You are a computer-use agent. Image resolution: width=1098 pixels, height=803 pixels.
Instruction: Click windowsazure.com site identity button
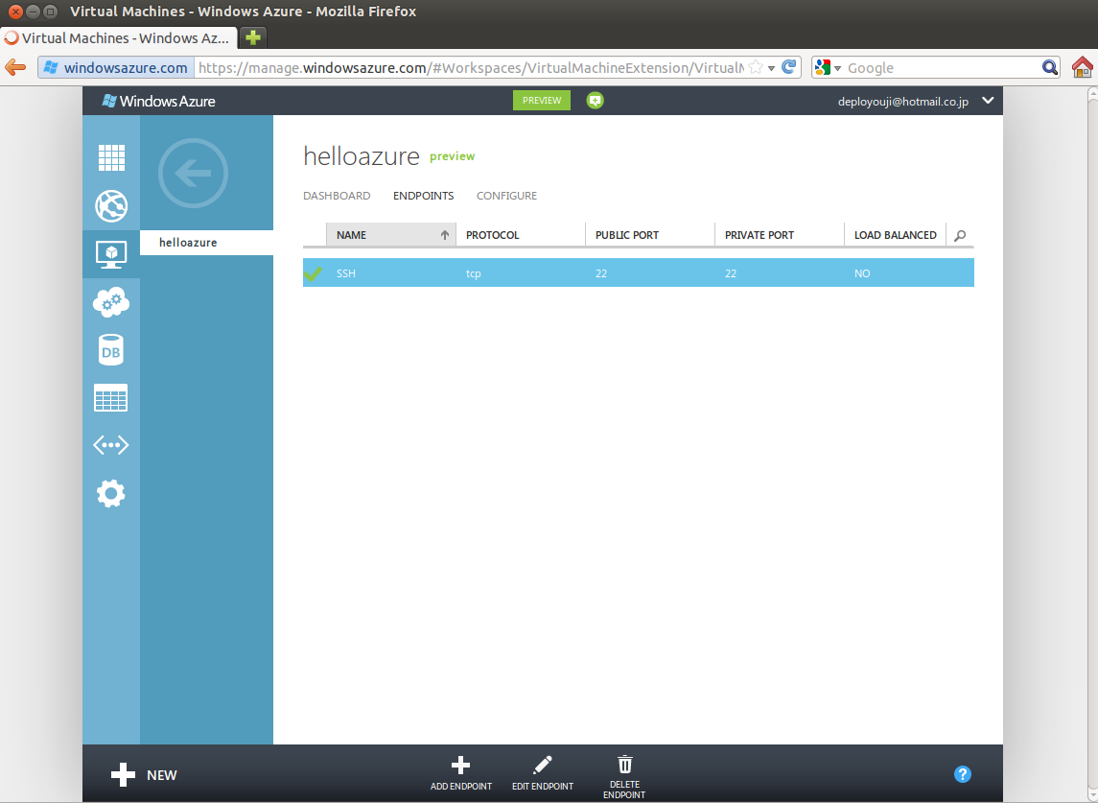(x=116, y=68)
